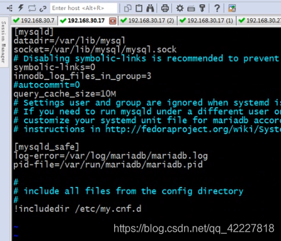The height and width of the screenshot is (241, 281).
Task: Click the log-error=/var/log/mariadb/mariadb.log line
Action: tap(111, 156)
